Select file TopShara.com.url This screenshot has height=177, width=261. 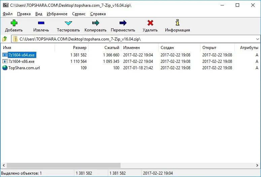24,68
